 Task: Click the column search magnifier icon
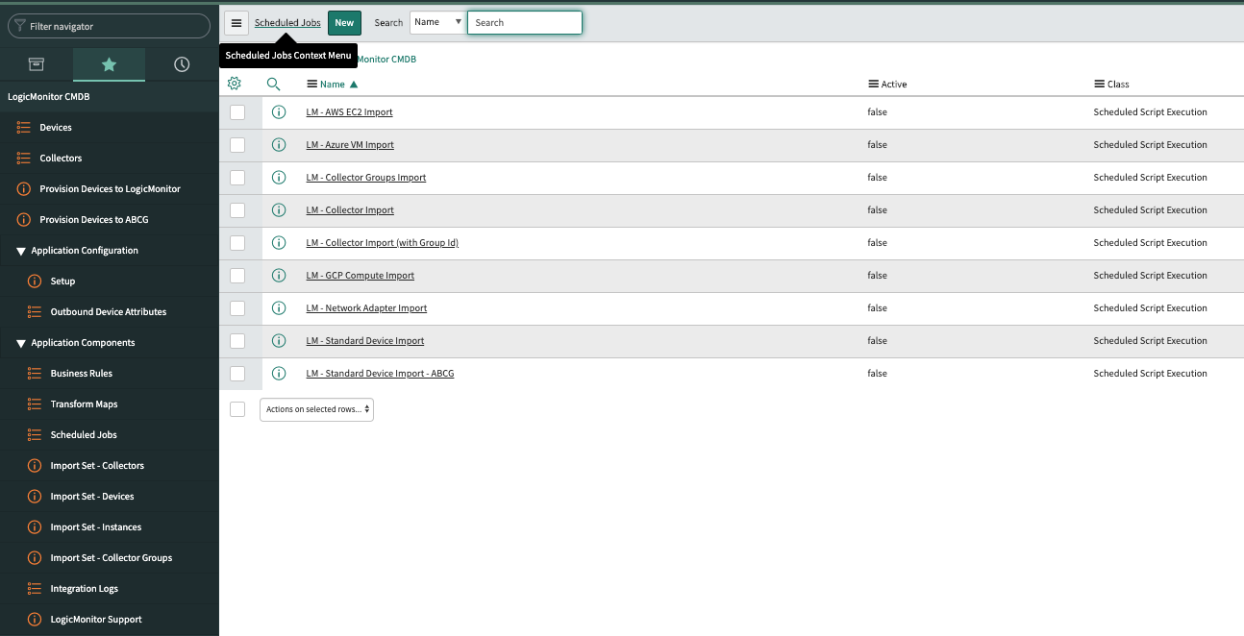point(273,84)
